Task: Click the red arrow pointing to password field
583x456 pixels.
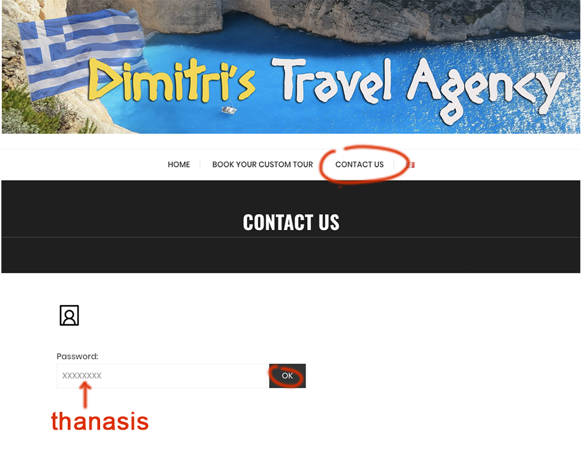Action: tap(85, 396)
